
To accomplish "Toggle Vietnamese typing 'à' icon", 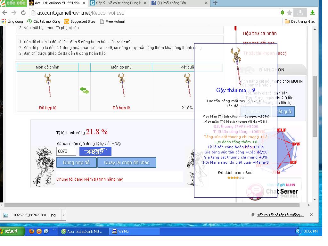I will click(282, 13).
